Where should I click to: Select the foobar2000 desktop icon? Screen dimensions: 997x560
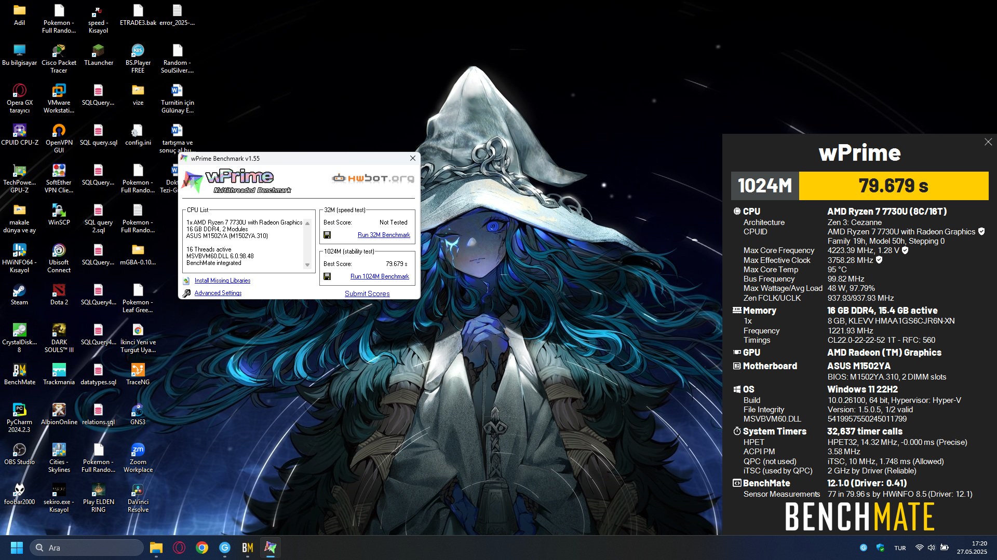pyautogui.click(x=19, y=494)
